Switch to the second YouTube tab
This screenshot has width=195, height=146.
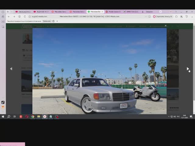coord(41,12)
